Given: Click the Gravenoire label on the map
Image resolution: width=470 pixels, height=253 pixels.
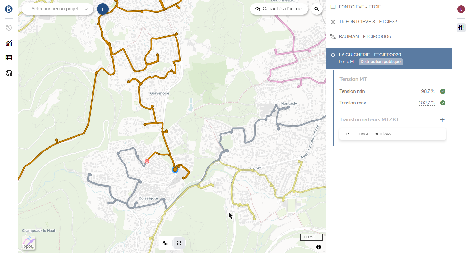Looking at the screenshot, I should [159, 93].
